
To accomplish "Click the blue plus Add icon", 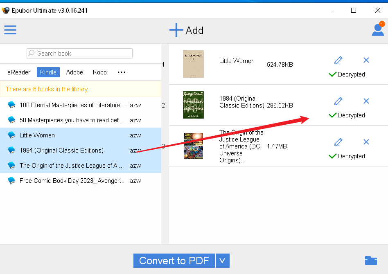I will (176, 30).
